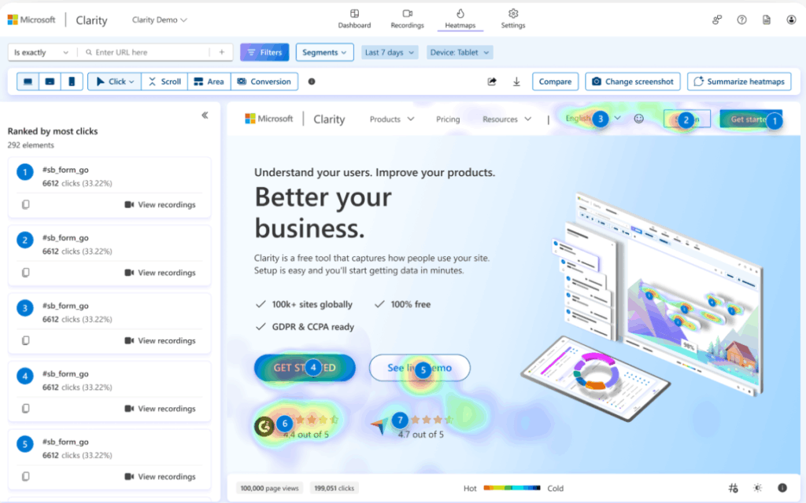The width and height of the screenshot is (806, 503).
Task: Click the Compare button
Action: [555, 82]
